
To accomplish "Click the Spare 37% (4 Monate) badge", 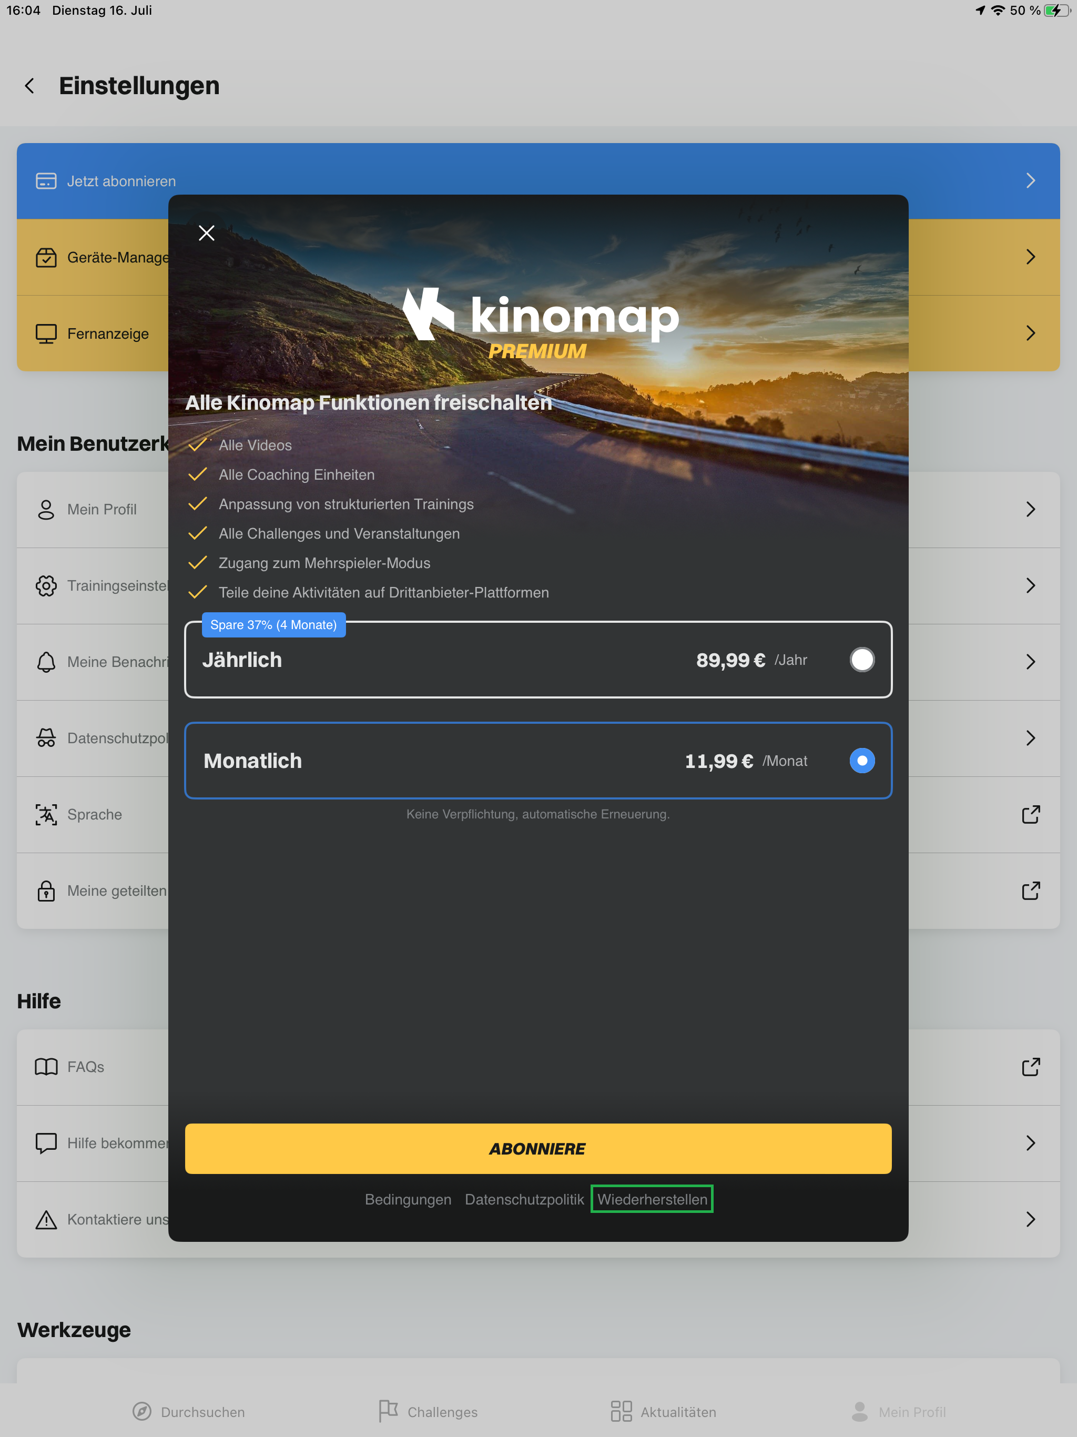I will pyautogui.click(x=273, y=625).
